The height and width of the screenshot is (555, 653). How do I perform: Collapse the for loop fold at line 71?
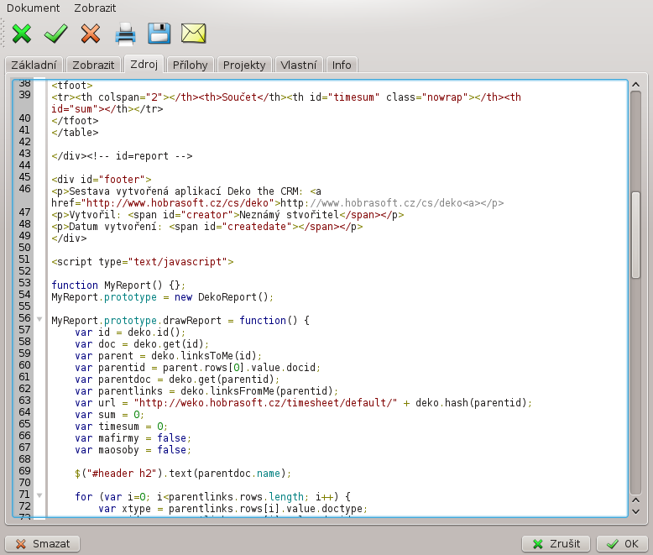(39, 496)
